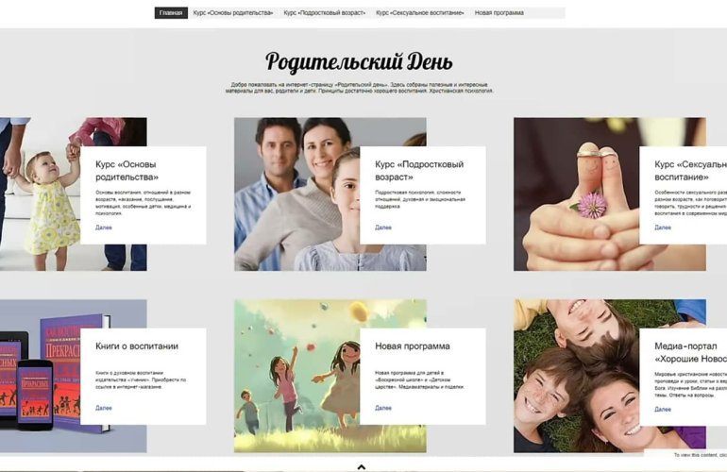Click the Родительский День page heading
The width and height of the screenshot is (727, 472).
coord(359,62)
